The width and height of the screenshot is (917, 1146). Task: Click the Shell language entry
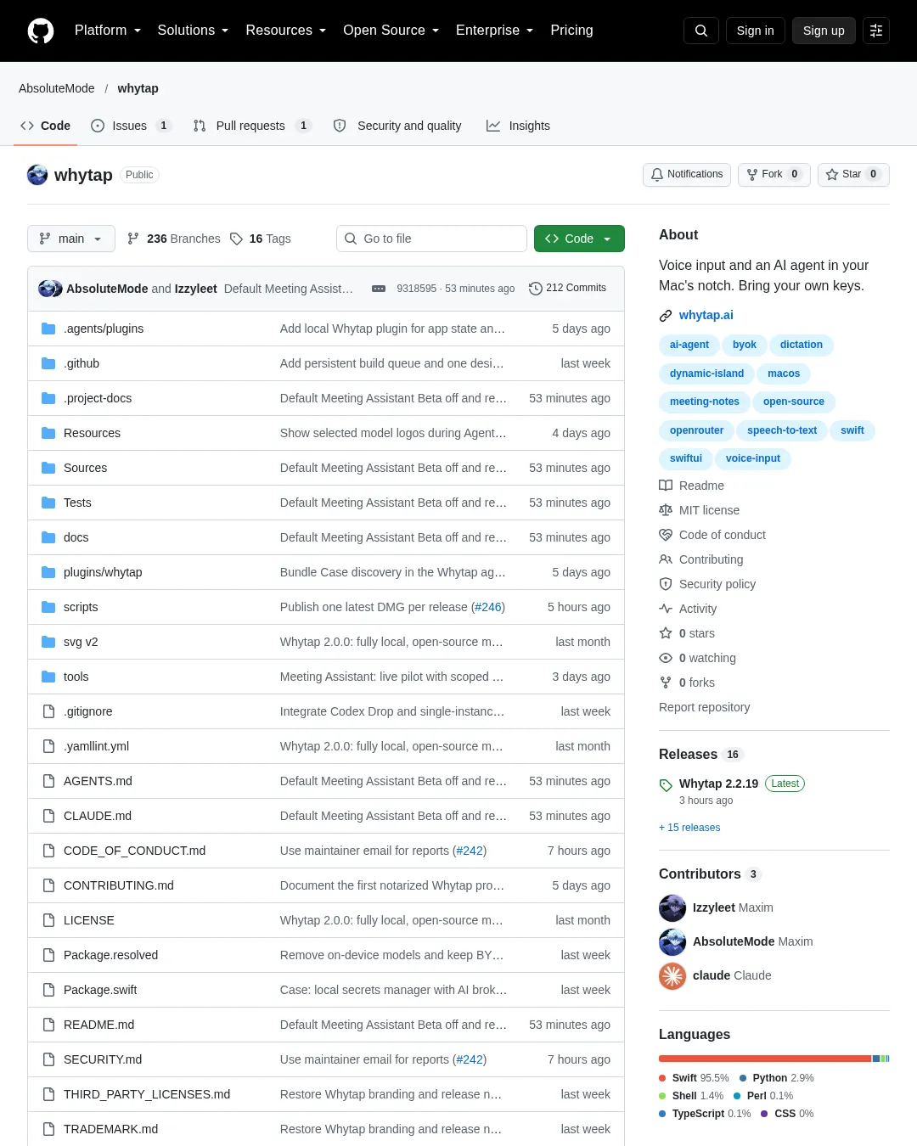tap(691, 1096)
